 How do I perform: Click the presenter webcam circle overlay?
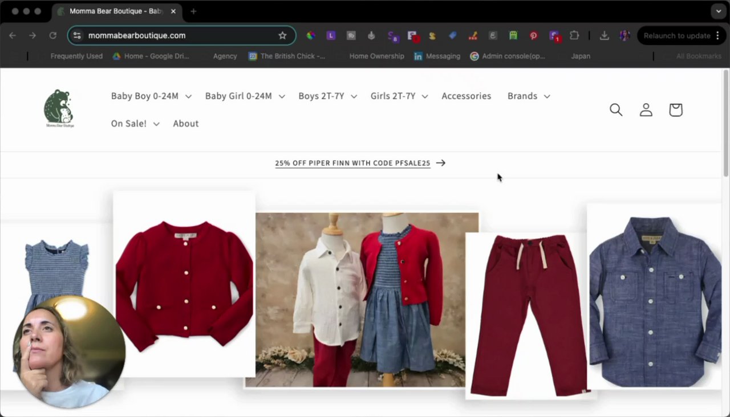[x=68, y=351]
